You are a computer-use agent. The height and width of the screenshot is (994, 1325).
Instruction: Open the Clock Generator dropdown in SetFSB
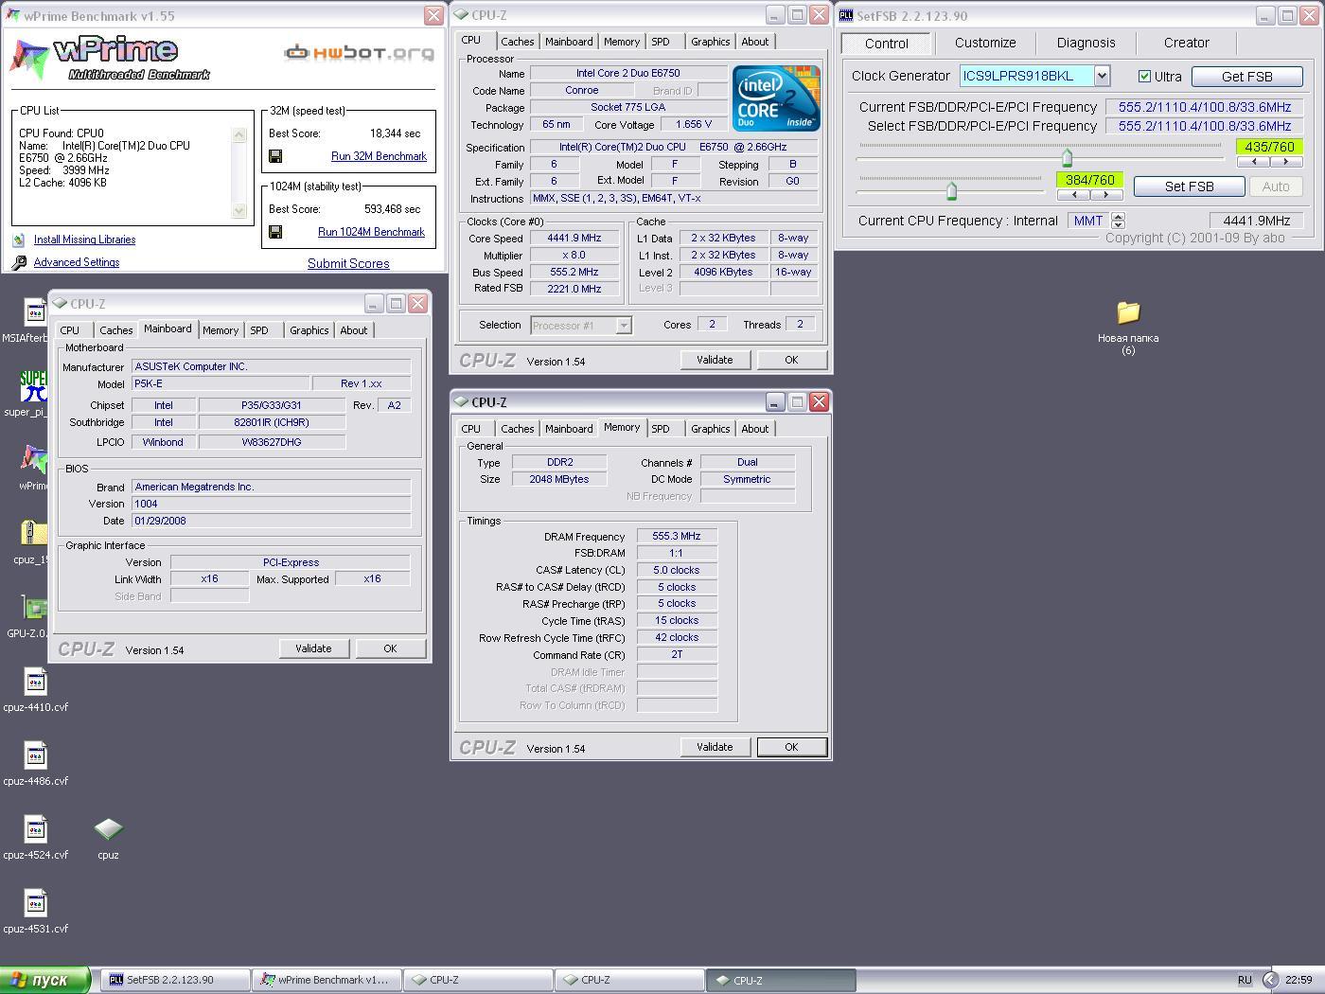click(x=1102, y=76)
